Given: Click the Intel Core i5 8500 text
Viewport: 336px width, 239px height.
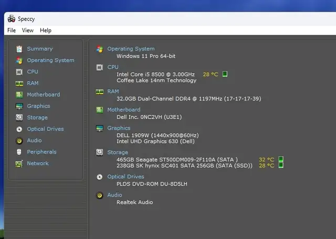Looking at the screenshot, I should 155,74.
